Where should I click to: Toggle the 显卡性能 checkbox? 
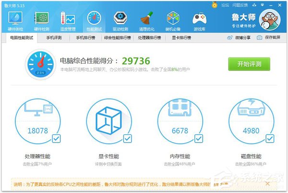tap(127, 139)
